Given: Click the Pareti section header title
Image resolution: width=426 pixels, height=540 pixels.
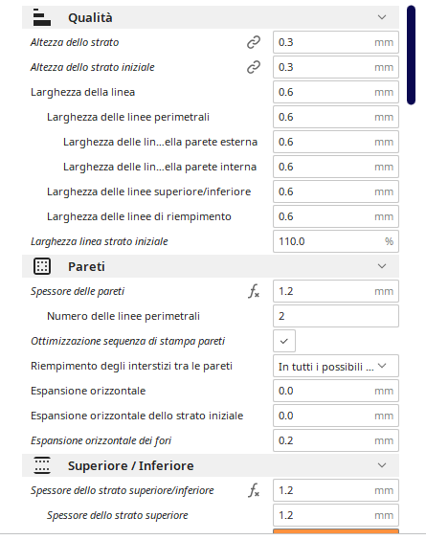Looking at the screenshot, I should click(86, 266).
